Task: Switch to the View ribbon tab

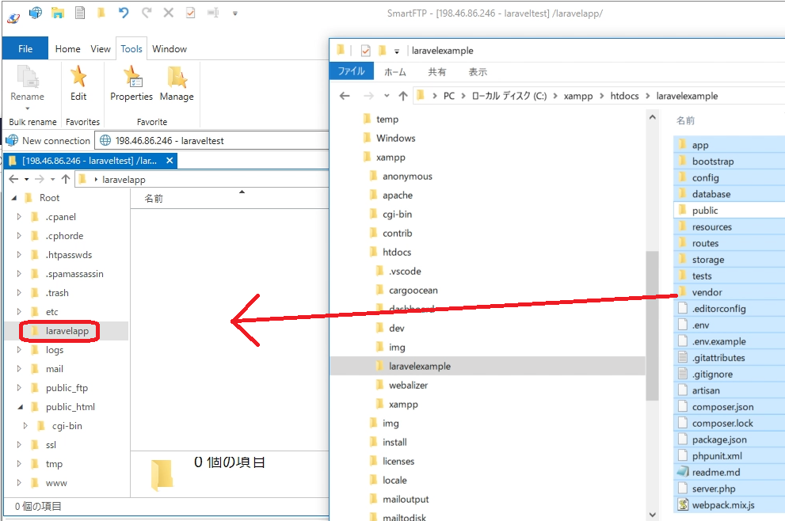Action: 101,48
